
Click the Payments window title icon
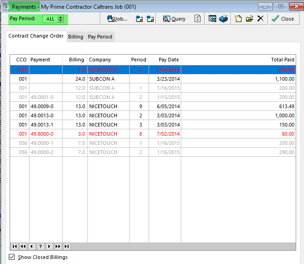(x=6, y=6)
